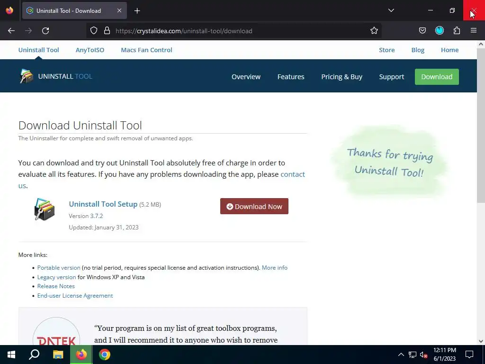
Task: Open the extensions puzzle icon
Action: tap(457, 30)
